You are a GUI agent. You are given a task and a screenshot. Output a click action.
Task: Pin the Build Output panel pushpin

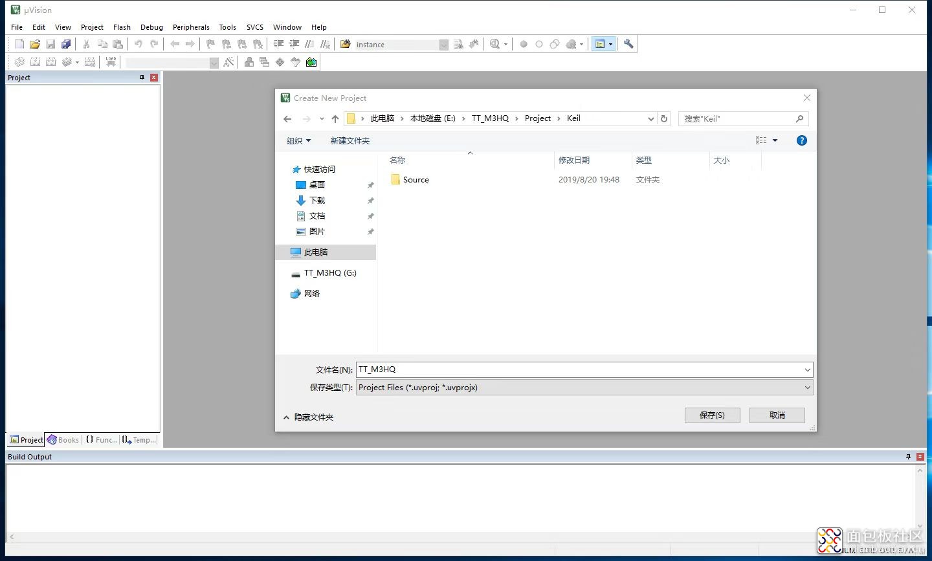[x=908, y=457]
